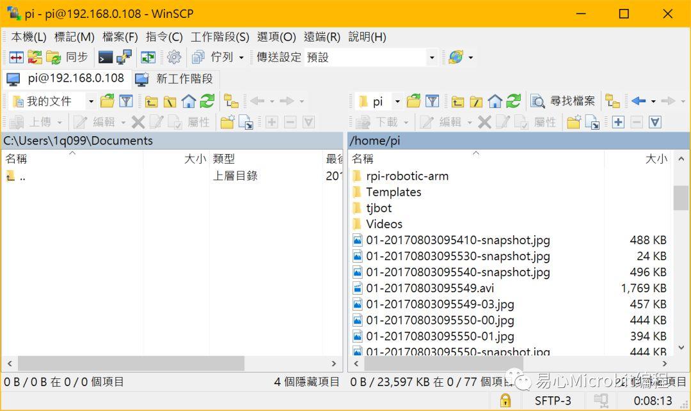This screenshot has height=411, width=691.
Task: Sort remote files by 名稱 column
Action: click(x=476, y=159)
